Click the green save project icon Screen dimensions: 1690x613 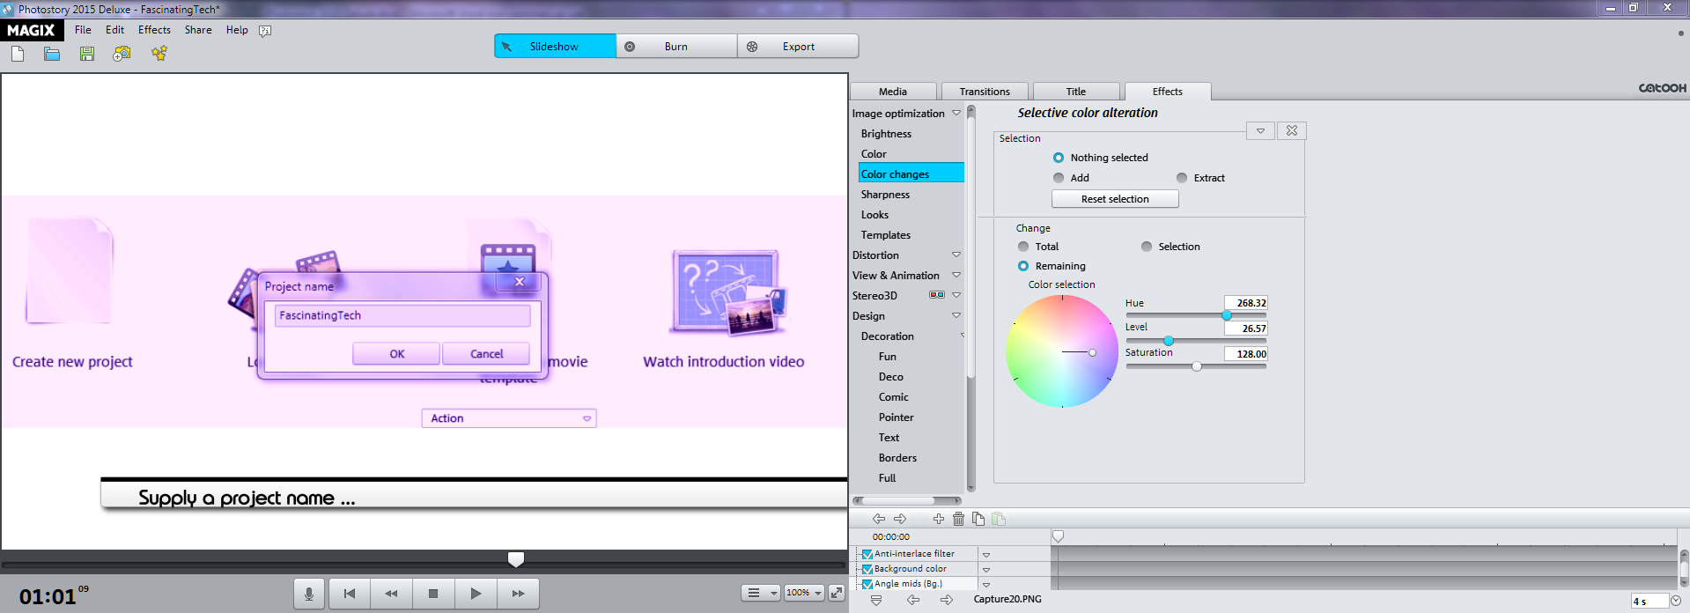pyautogui.click(x=87, y=54)
